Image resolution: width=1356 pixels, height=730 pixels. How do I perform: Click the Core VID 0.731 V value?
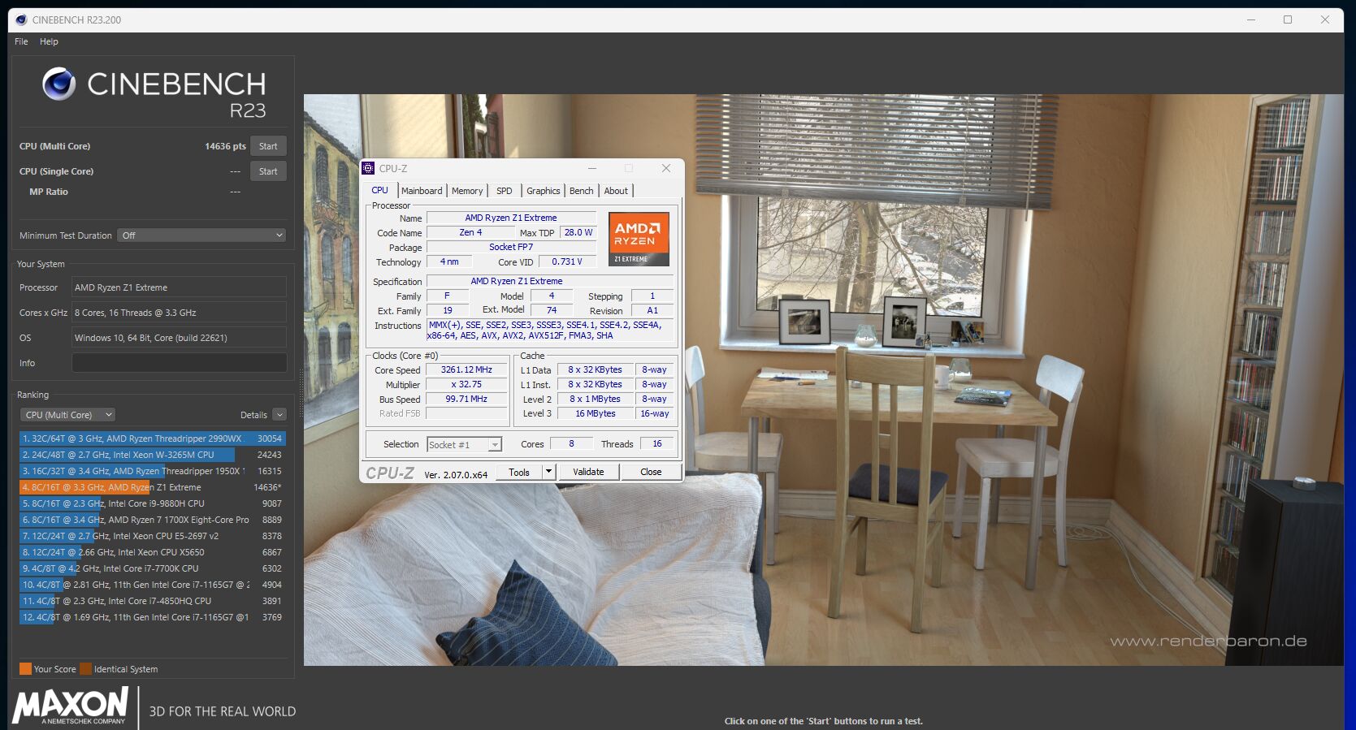567,261
